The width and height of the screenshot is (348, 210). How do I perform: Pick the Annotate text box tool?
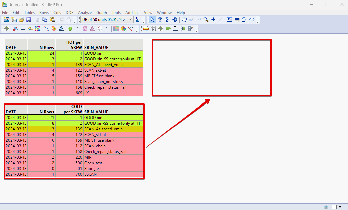pos(229,19)
